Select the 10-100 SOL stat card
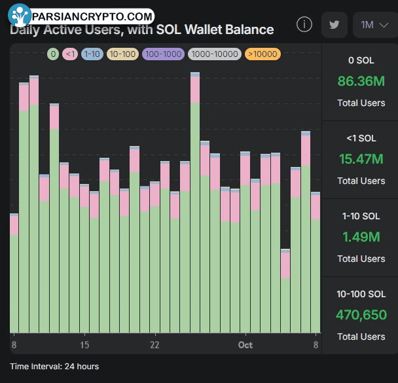The image size is (398, 383). [360, 316]
